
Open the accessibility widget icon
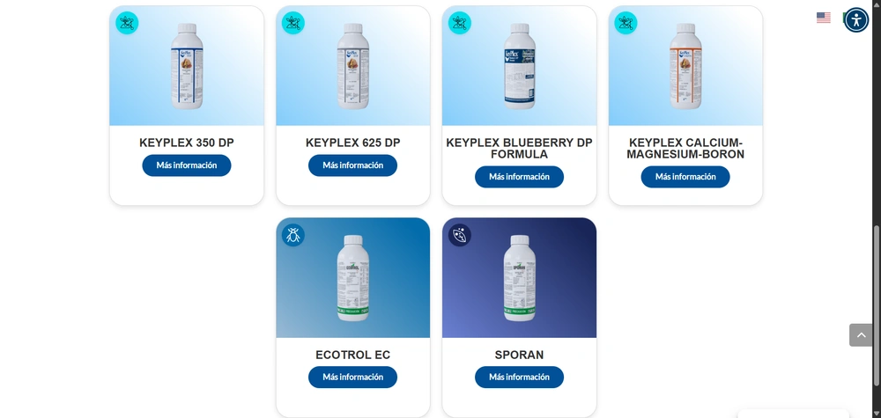click(856, 19)
